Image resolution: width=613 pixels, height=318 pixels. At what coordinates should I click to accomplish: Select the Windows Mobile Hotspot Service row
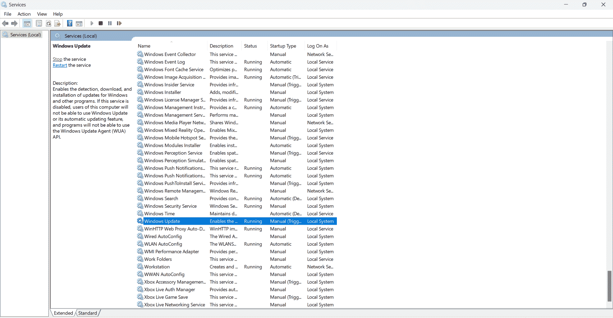coord(237,138)
